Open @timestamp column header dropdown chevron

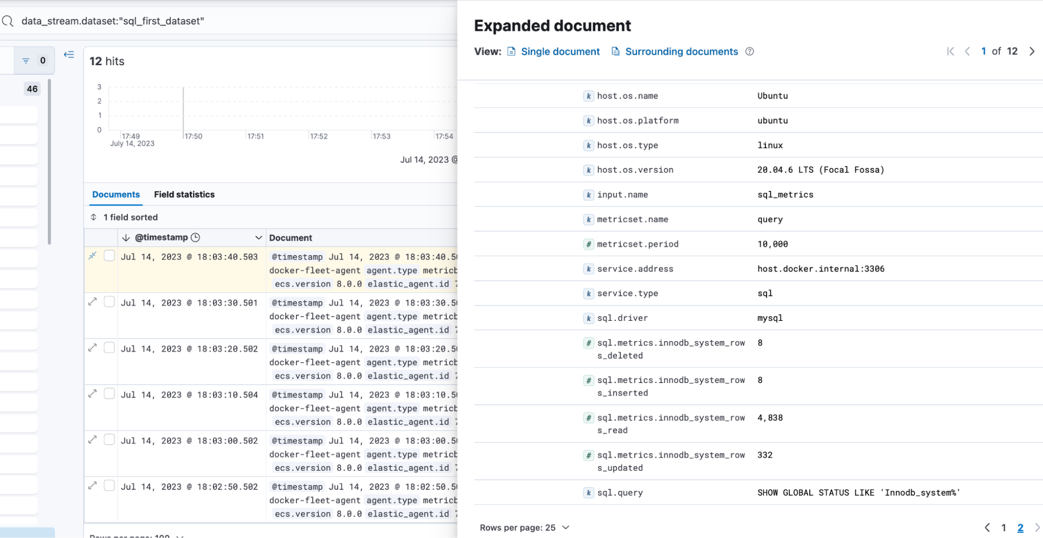point(258,237)
